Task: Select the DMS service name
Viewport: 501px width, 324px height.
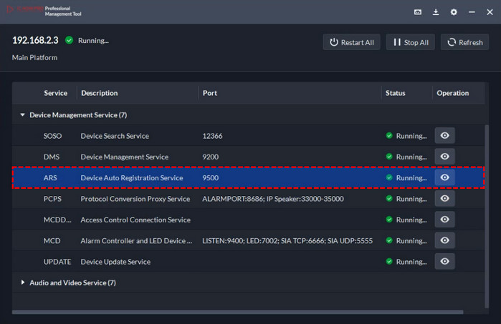Action: click(x=52, y=157)
